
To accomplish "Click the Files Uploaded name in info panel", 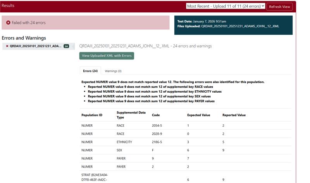I will [240, 26].
